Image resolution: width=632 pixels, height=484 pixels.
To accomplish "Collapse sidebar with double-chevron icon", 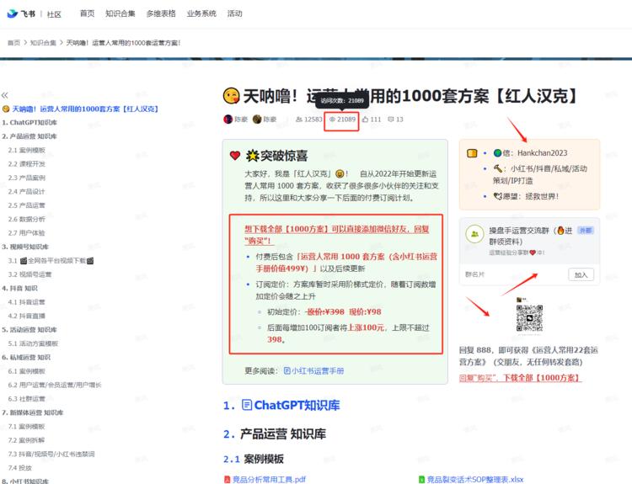I will [4, 95].
